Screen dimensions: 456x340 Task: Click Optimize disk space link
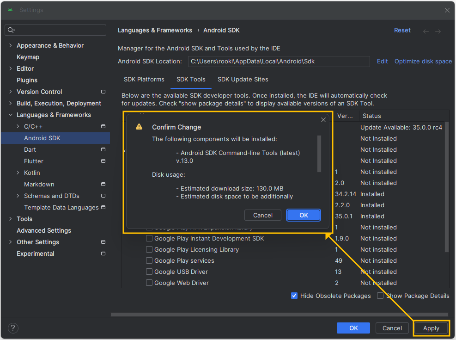click(x=423, y=62)
